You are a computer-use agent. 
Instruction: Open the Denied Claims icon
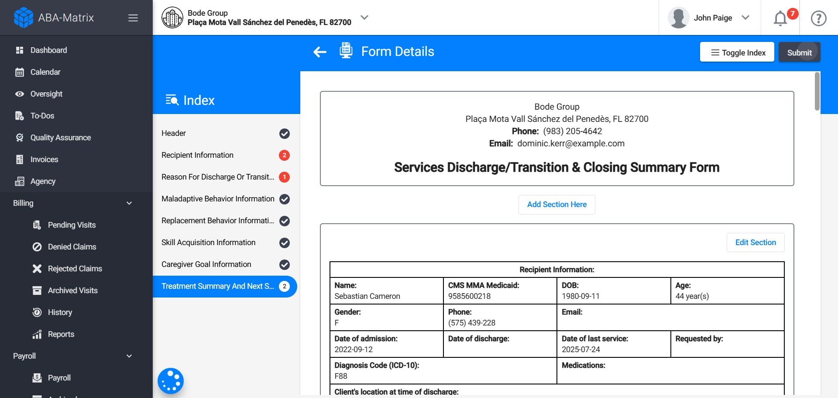tap(37, 247)
